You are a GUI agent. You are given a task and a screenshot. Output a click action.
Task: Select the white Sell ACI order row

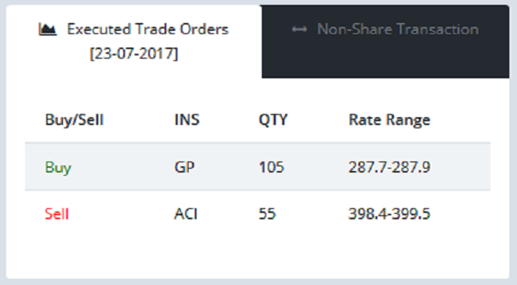pyautogui.click(x=257, y=214)
